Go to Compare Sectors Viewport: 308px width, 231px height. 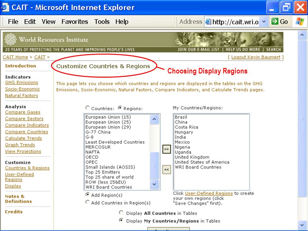(24, 119)
